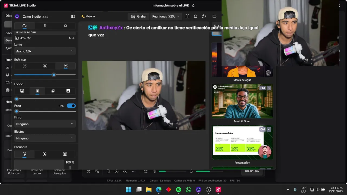Select the third face-tracking Encuadre option
The height and width of the screenshot is (195, 347).
point(65,154)
